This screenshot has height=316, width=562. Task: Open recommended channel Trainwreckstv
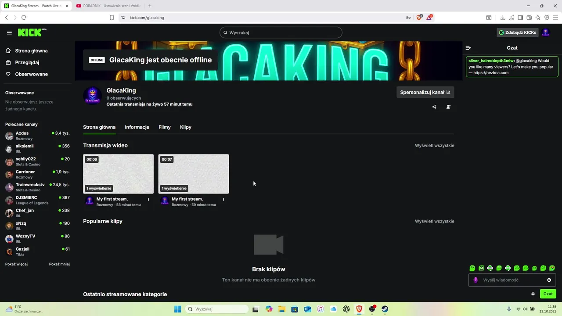pos(37,187)
